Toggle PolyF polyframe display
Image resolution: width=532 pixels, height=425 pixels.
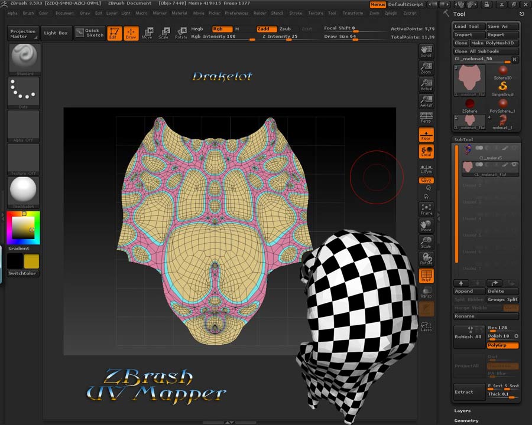(426, 276)
